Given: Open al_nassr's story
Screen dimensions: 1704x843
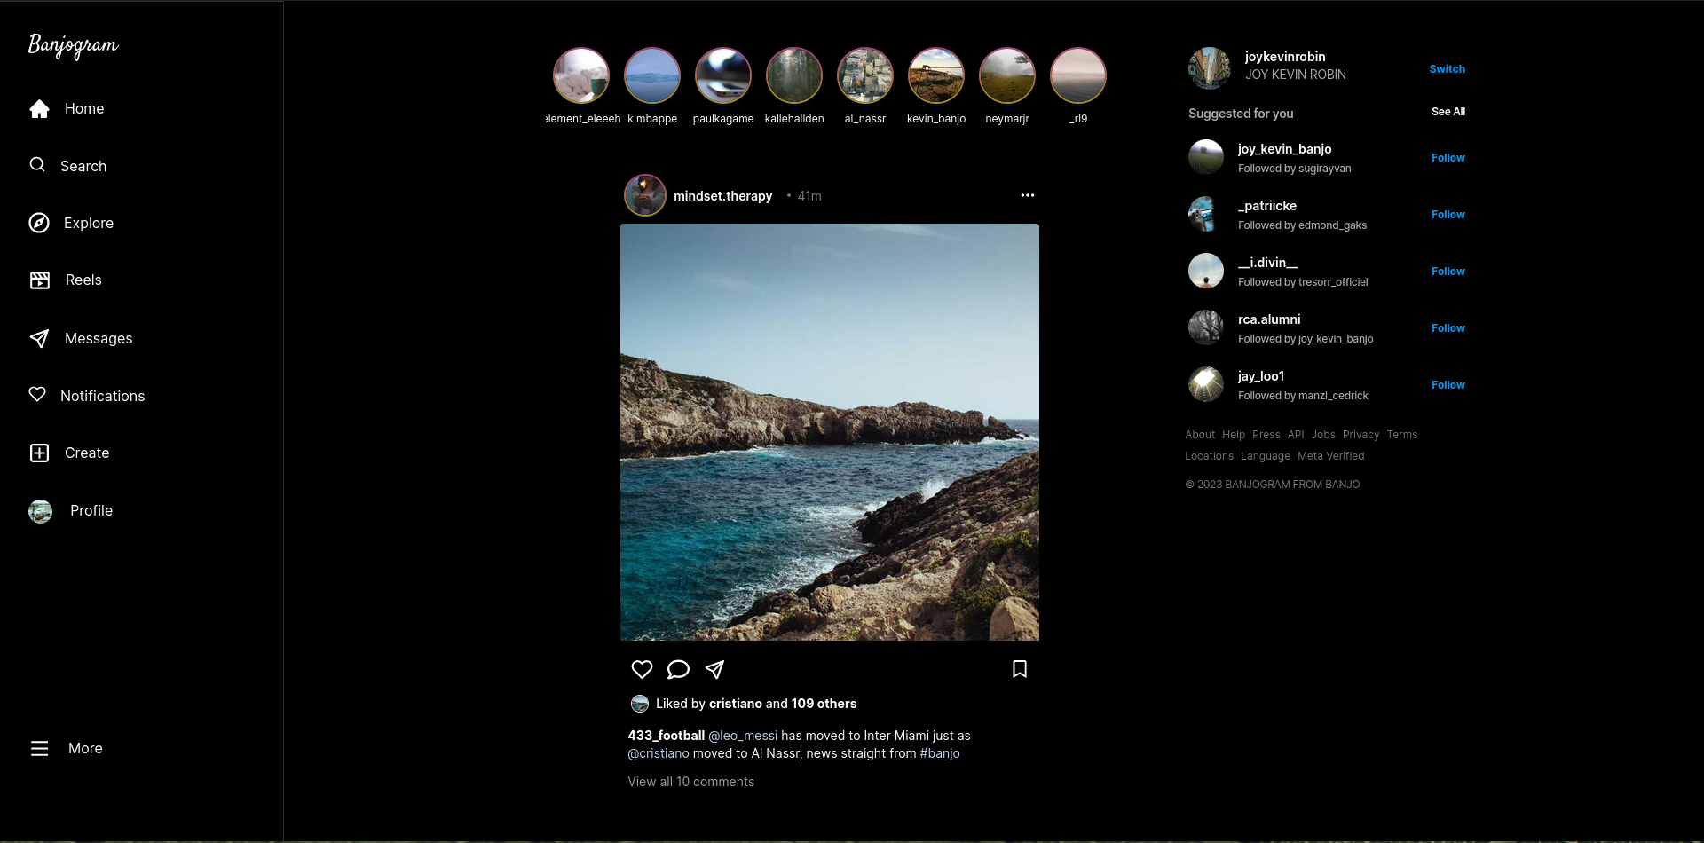Looking at the screenshot, I should point(865,75).
